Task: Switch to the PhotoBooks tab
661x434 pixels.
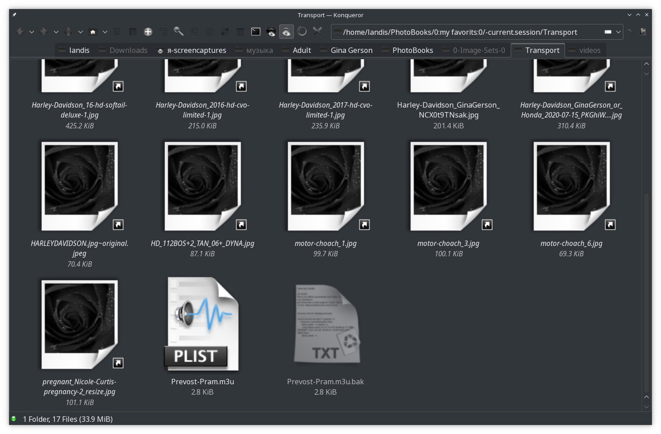Action: [x=408, y=50]
